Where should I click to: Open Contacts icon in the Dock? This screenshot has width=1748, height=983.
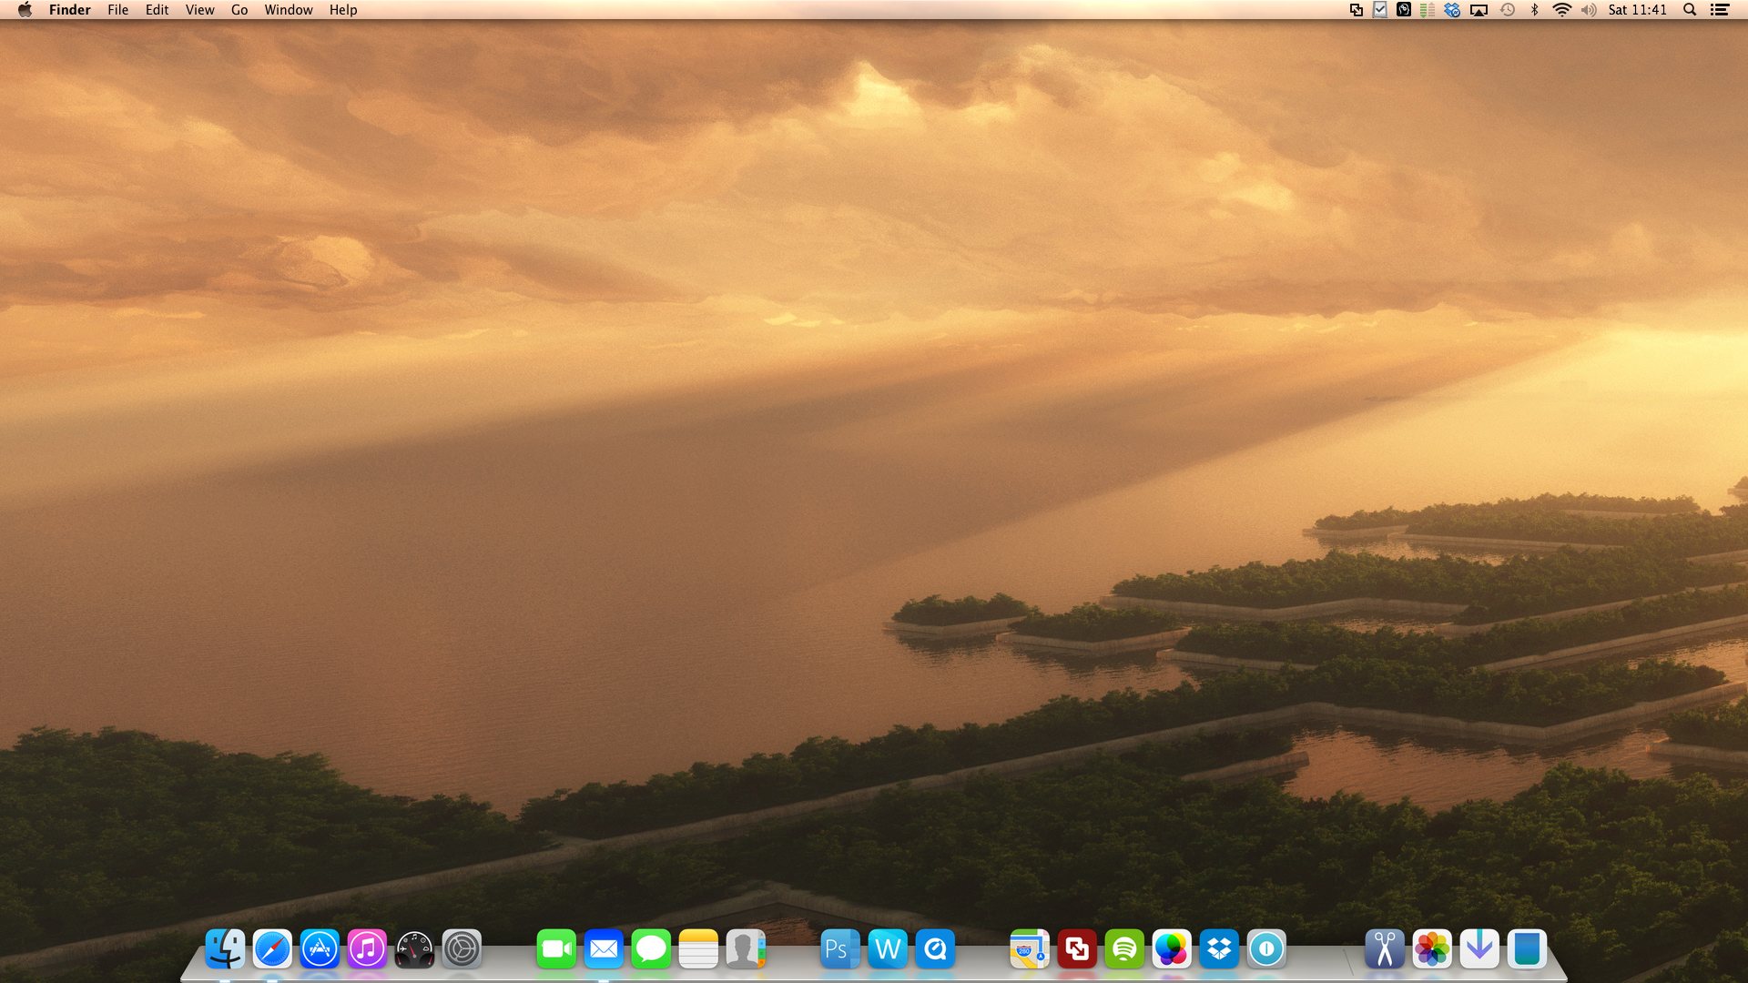(x=746, y=949)
